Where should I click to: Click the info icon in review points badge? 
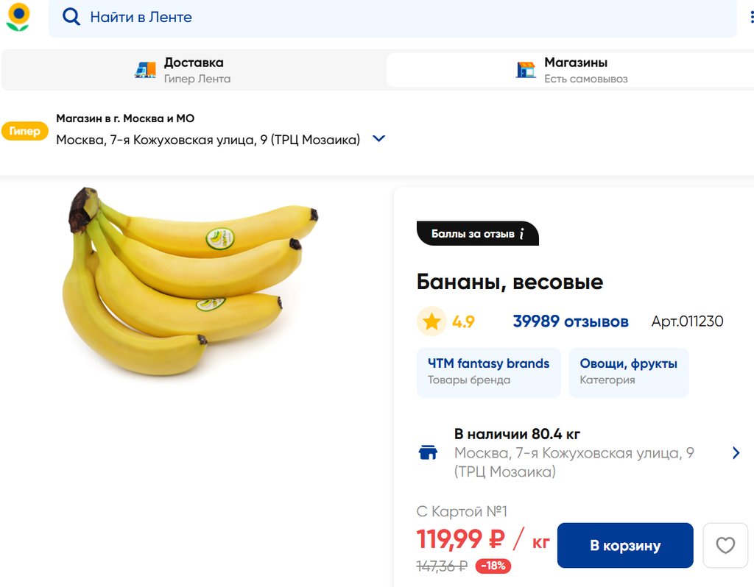pos(522,234)
